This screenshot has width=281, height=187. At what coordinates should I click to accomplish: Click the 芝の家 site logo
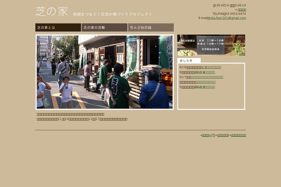coord(52,11)
